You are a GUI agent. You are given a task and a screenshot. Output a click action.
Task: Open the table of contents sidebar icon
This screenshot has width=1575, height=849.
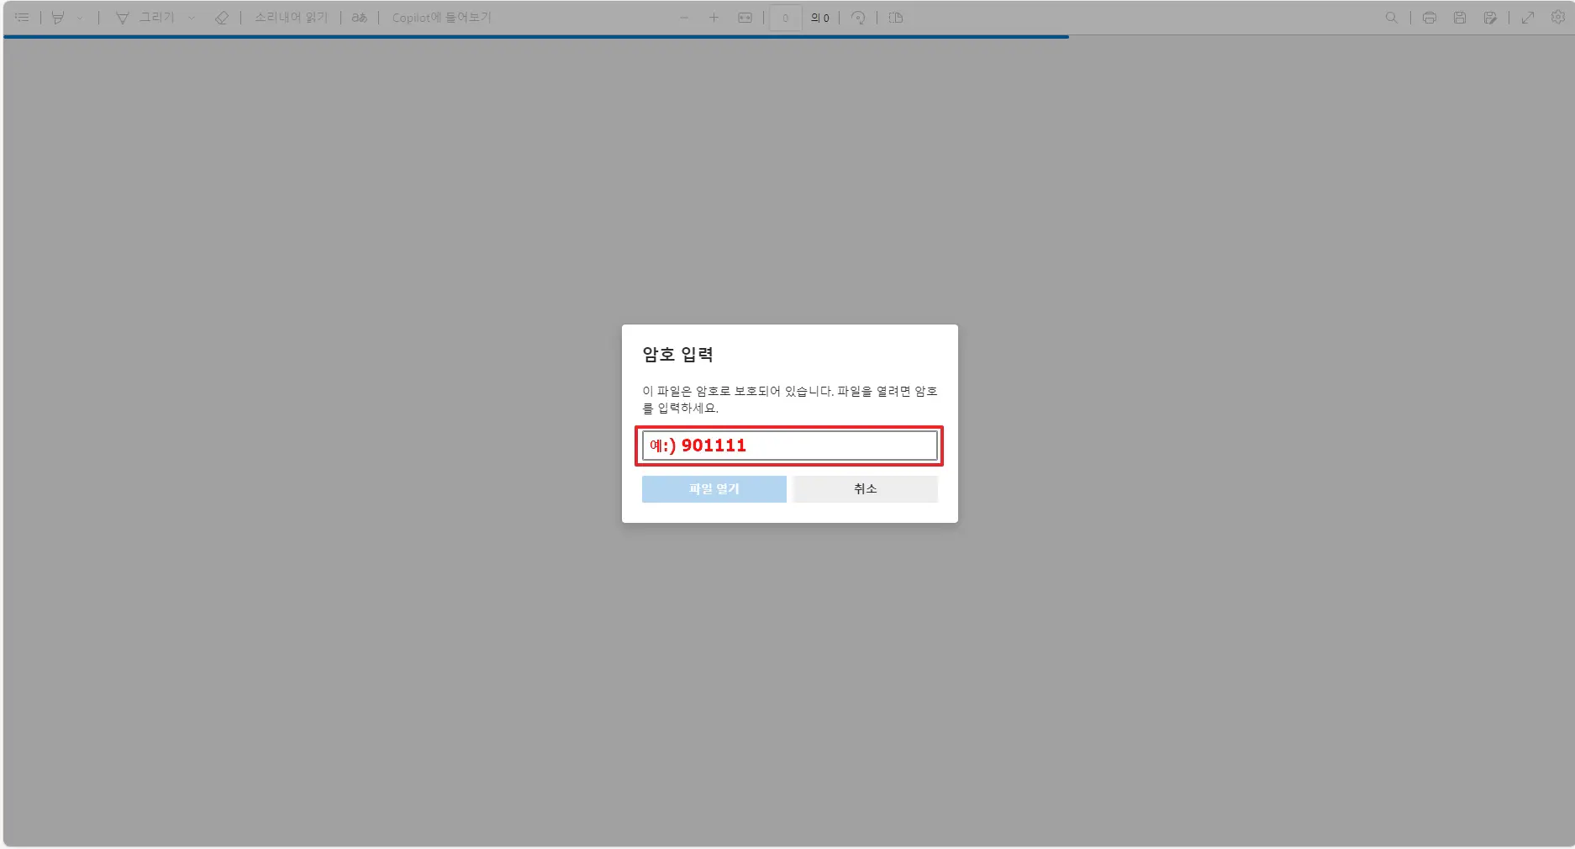(22, 18)
